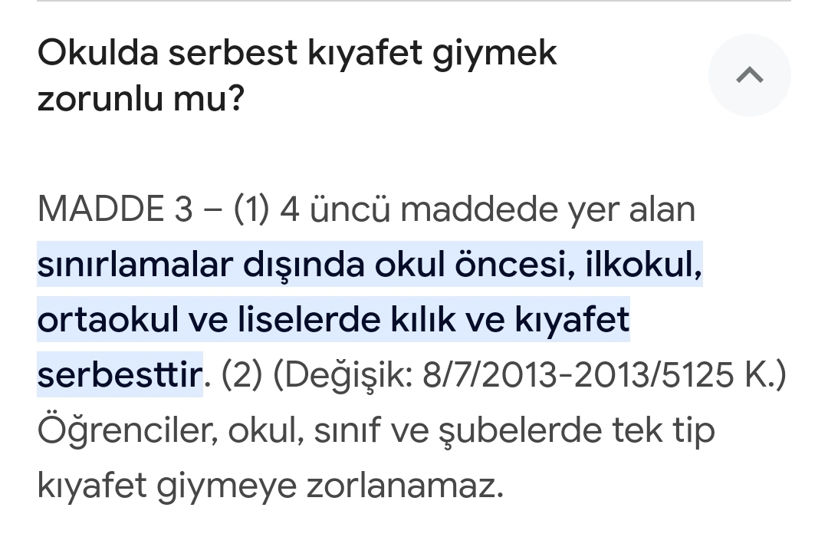Click the '(1)' clause number marker

coord(251,209)
